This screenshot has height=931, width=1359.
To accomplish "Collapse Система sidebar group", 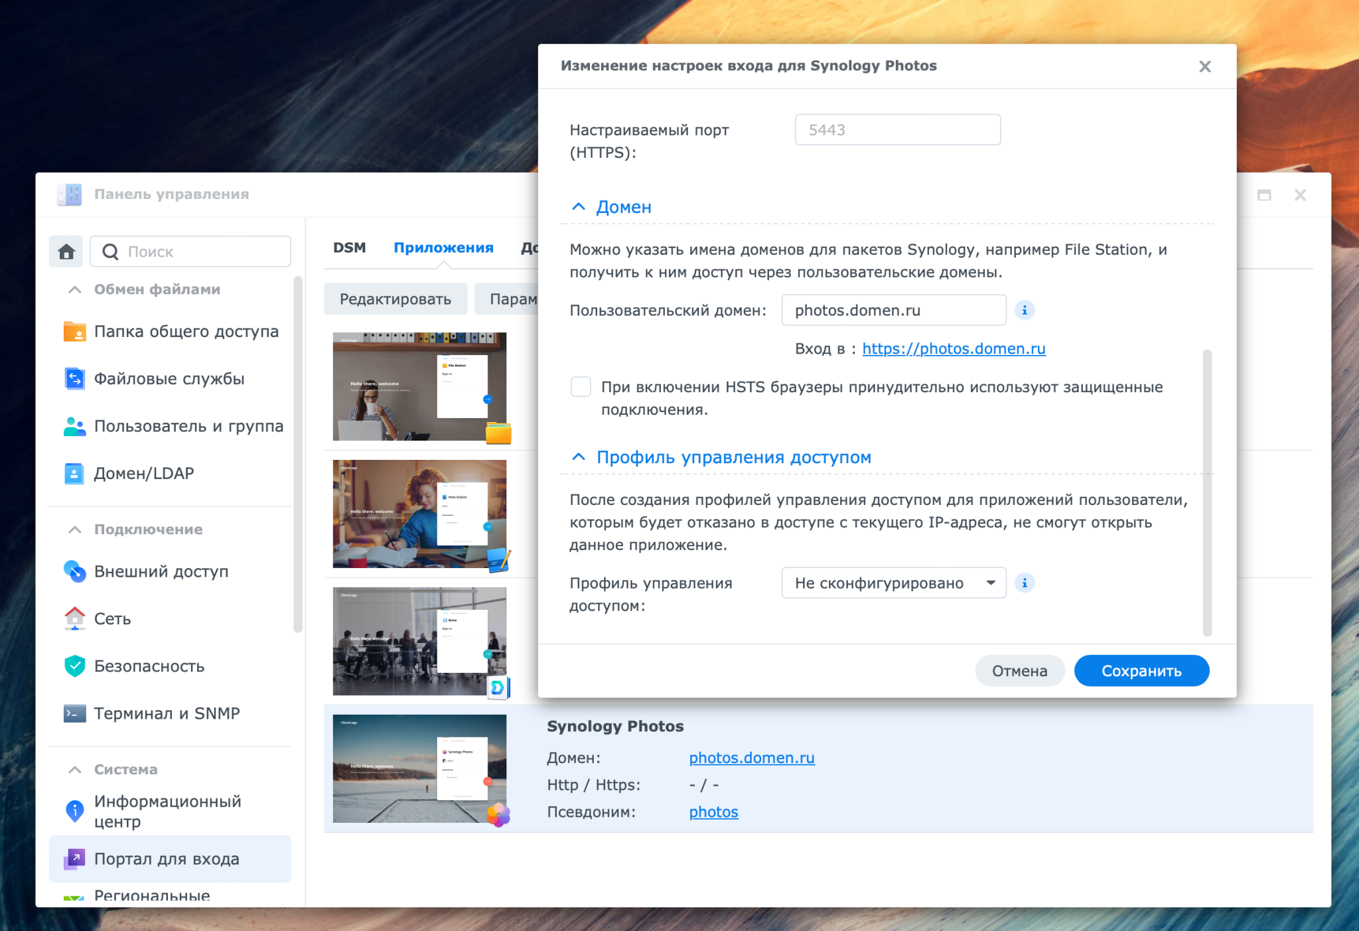I will tap(75, 770).
